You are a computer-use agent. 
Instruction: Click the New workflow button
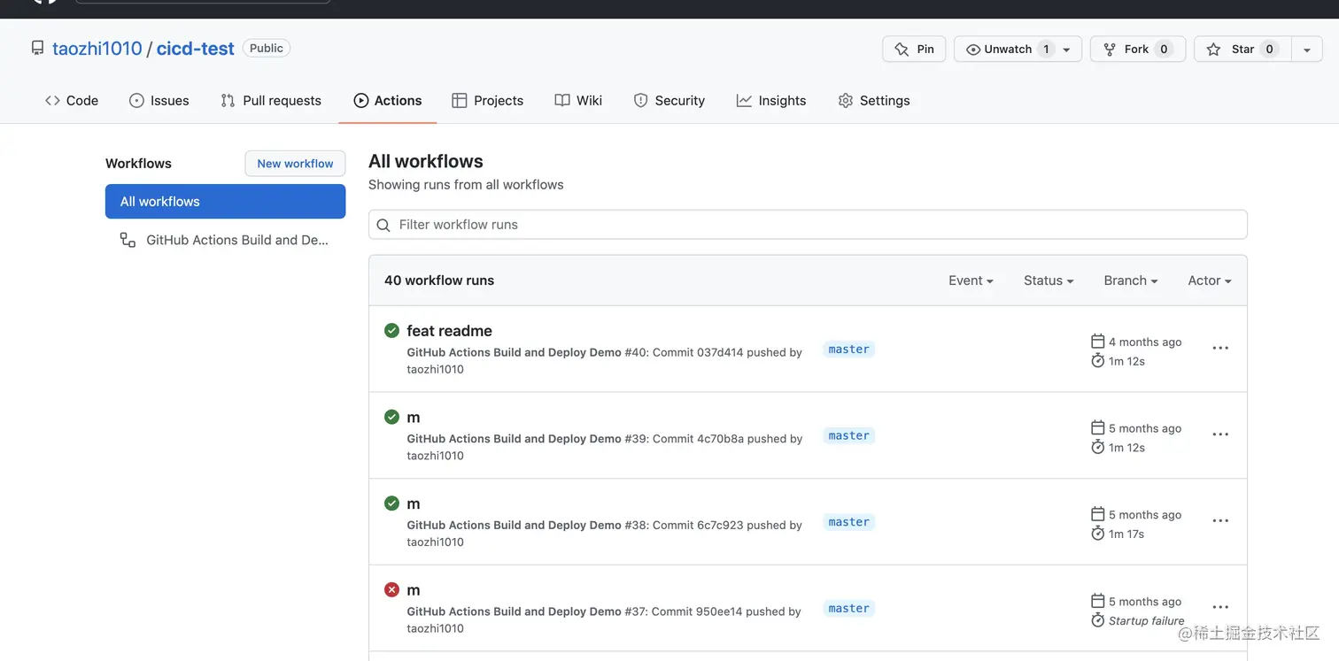click(x=295, y=164)
